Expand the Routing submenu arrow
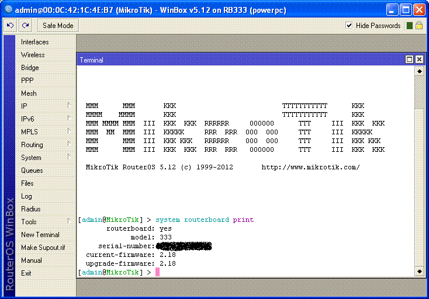429x299 pixels. coord(69,144)
